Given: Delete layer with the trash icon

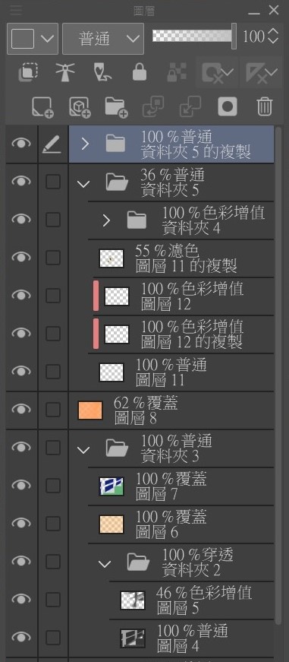Looking at the screenshot, I should (265, 106).
